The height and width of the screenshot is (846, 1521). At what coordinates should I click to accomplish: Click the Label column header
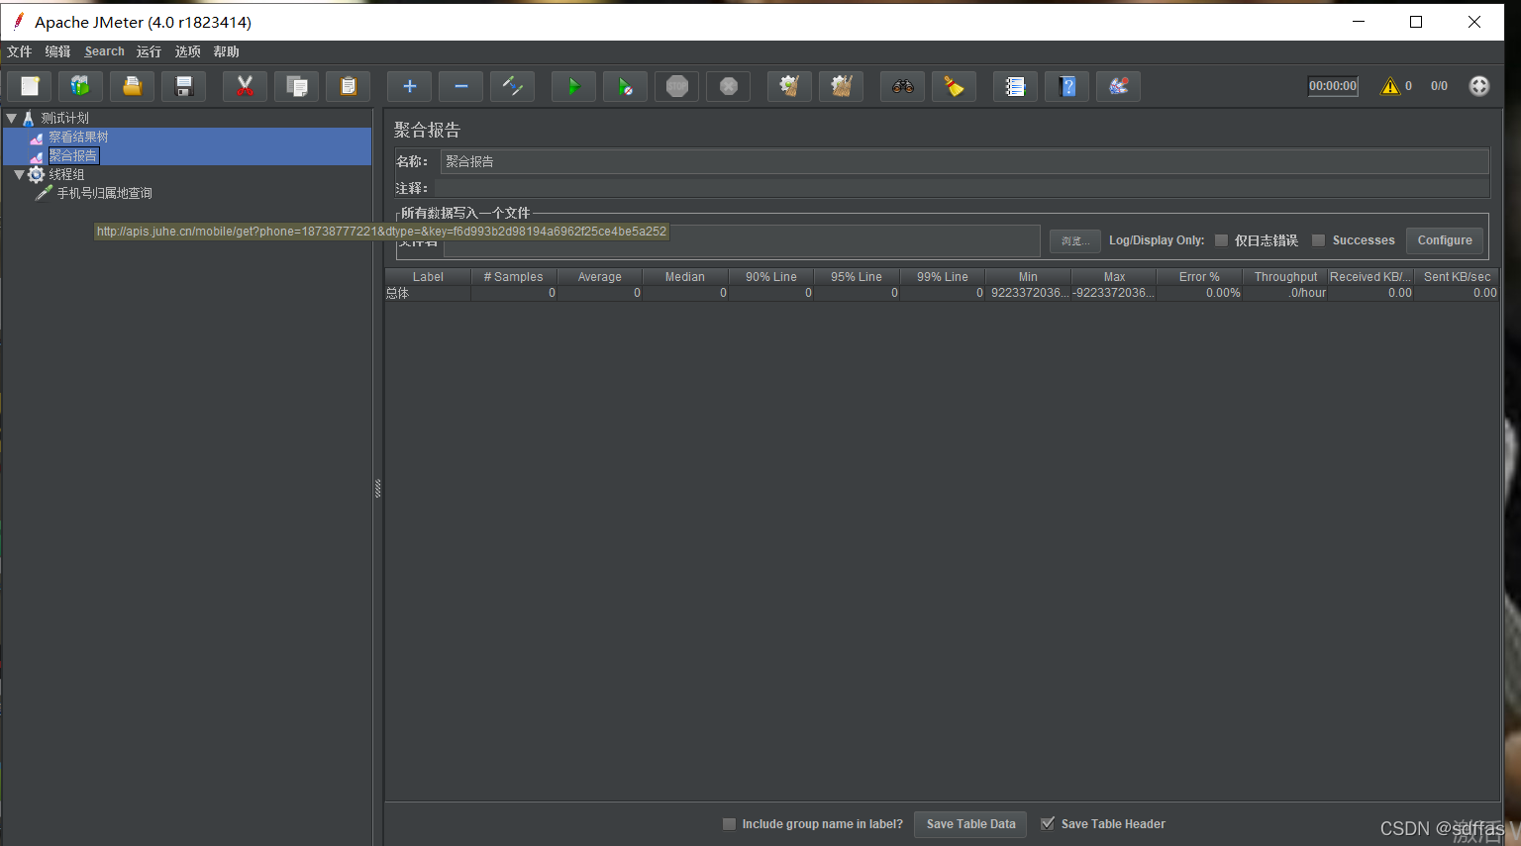pyautogui.click(x=428, y=277)
